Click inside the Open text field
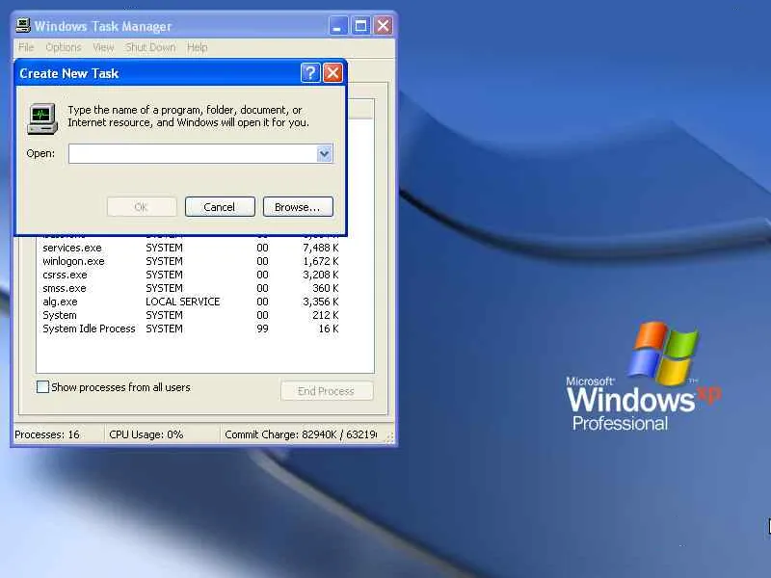The image size is (771, 578). click(194, 154)
